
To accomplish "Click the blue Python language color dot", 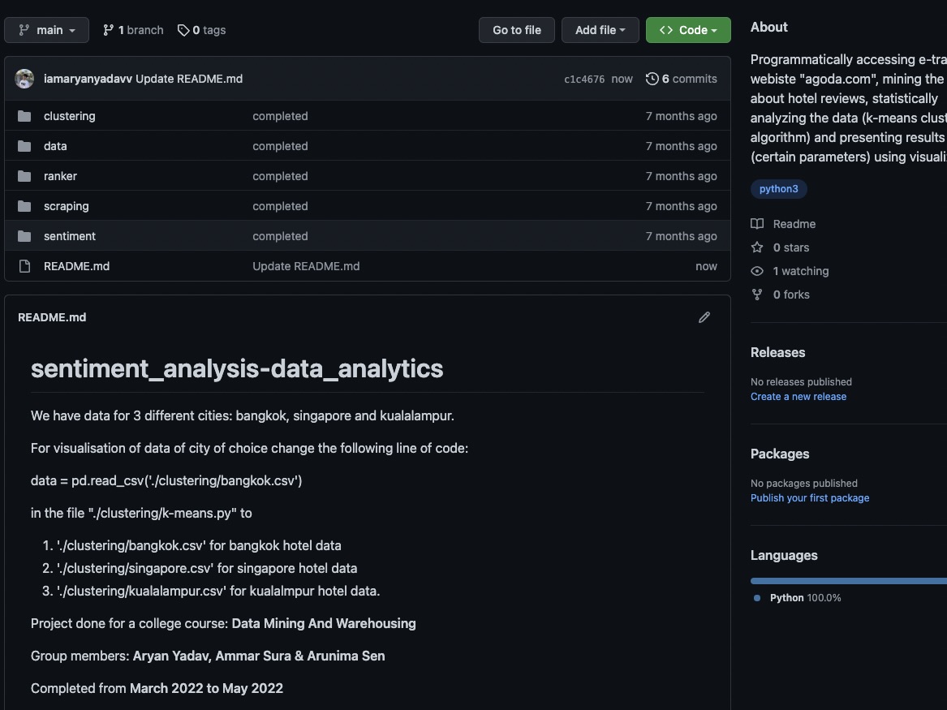I will click(757, 598).
